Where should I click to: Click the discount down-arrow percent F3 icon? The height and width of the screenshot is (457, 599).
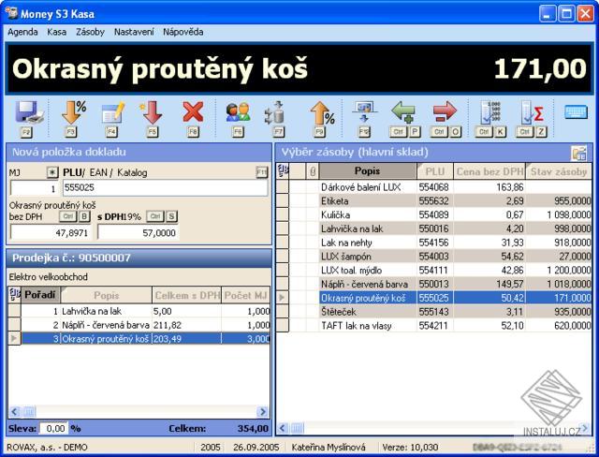click(x=72, y=112)
